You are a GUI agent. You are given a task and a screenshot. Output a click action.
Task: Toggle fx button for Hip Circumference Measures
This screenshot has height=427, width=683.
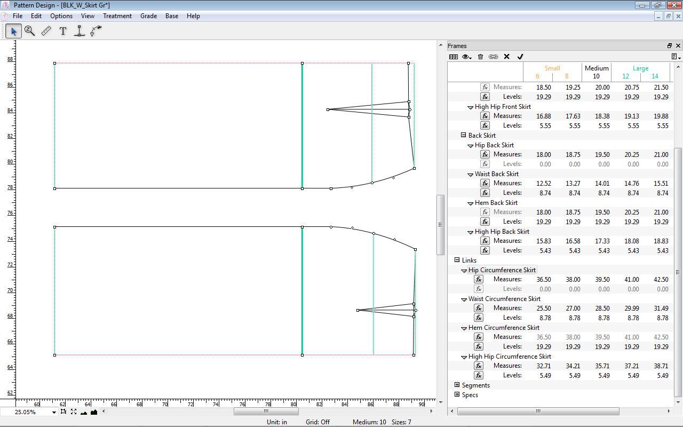tap(479, 279)
